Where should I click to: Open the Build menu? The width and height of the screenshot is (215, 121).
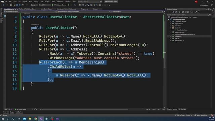click(31, 2)
